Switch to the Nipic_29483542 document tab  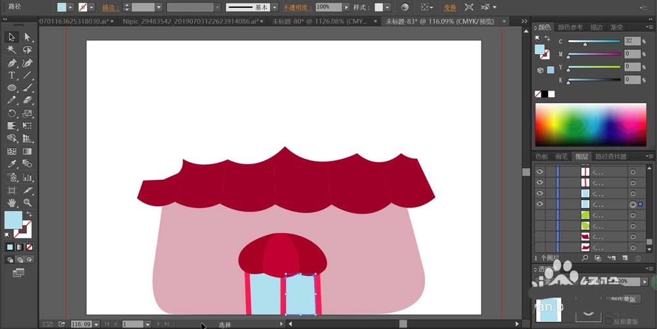tap(191, 21)
